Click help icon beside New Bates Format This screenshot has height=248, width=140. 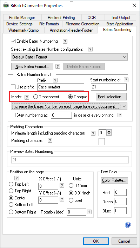(58, 67)
